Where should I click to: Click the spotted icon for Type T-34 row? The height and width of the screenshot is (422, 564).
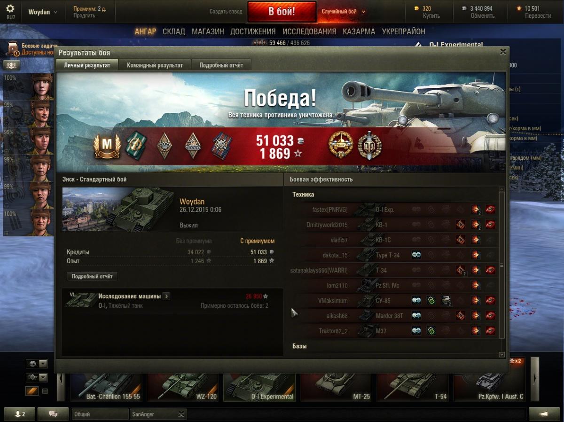tap(416, 255)
